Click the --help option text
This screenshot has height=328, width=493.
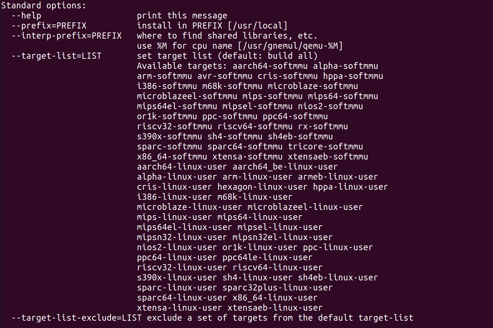tap(26, 16)
